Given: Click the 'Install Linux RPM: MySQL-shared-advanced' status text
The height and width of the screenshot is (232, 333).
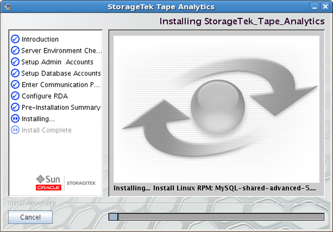Looking at the screenshot, I should [234, 188].
